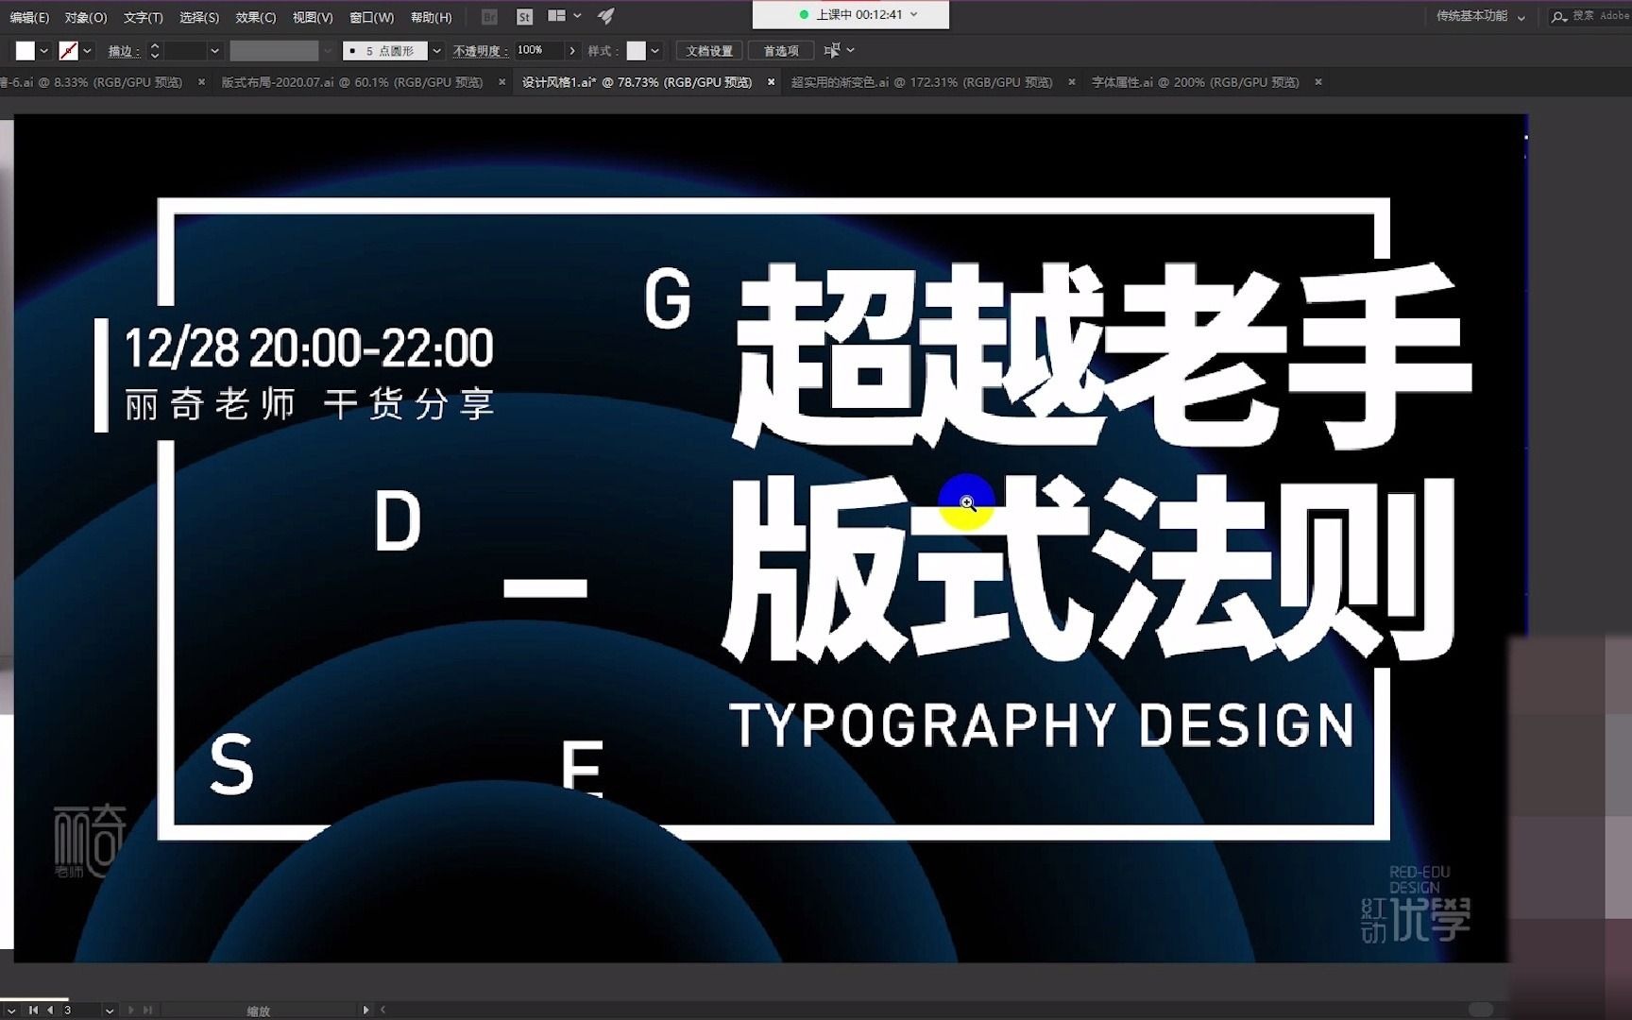Click the previous artboard arrow icon

[x=50, y=1010]
